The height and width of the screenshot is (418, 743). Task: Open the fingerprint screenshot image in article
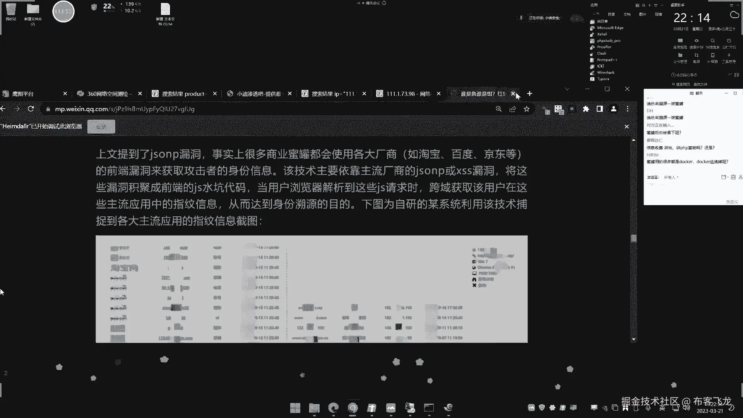312,289
